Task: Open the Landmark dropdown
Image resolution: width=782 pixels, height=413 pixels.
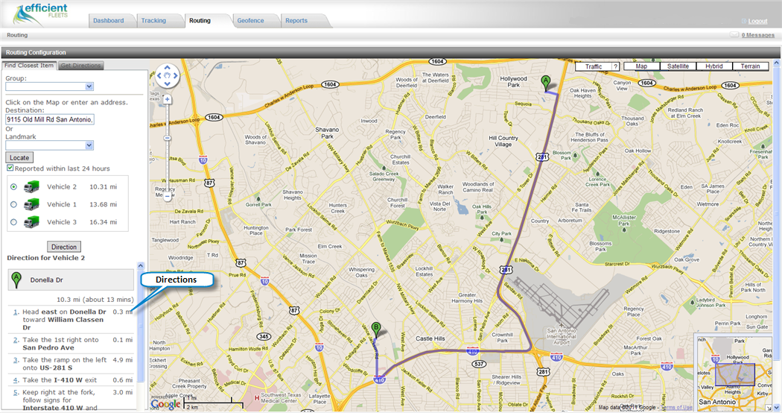Action: (x=49, y=145)
